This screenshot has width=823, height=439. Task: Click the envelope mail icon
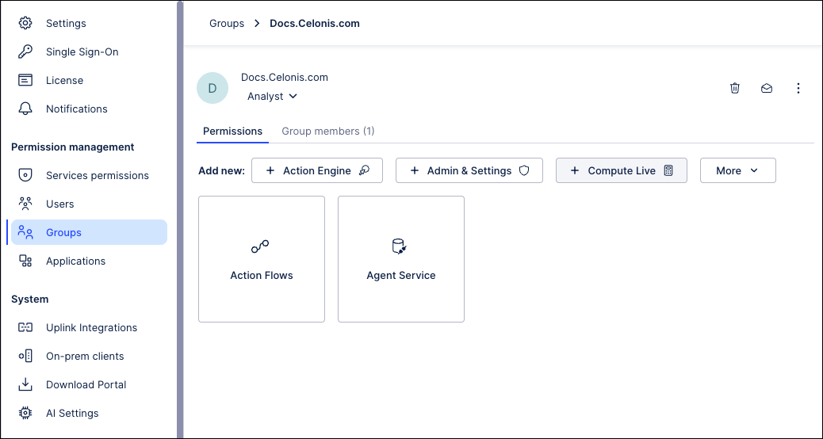click(x=767, y=88)
